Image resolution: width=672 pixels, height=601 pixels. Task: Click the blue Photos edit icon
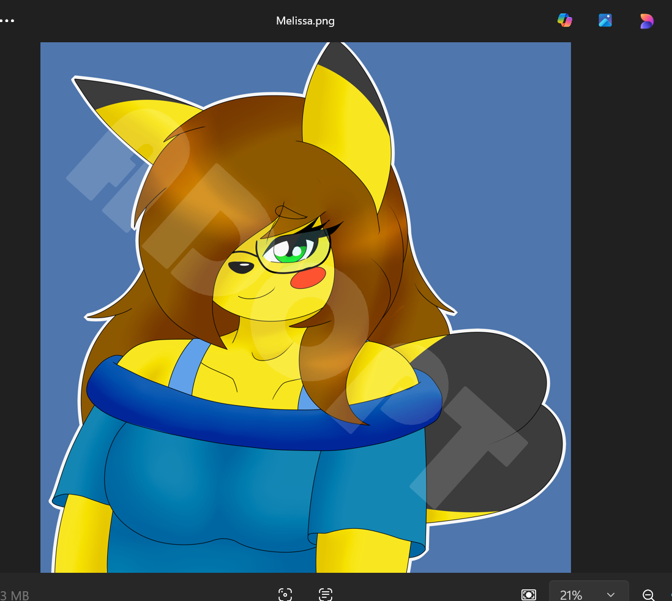[605, 21]
